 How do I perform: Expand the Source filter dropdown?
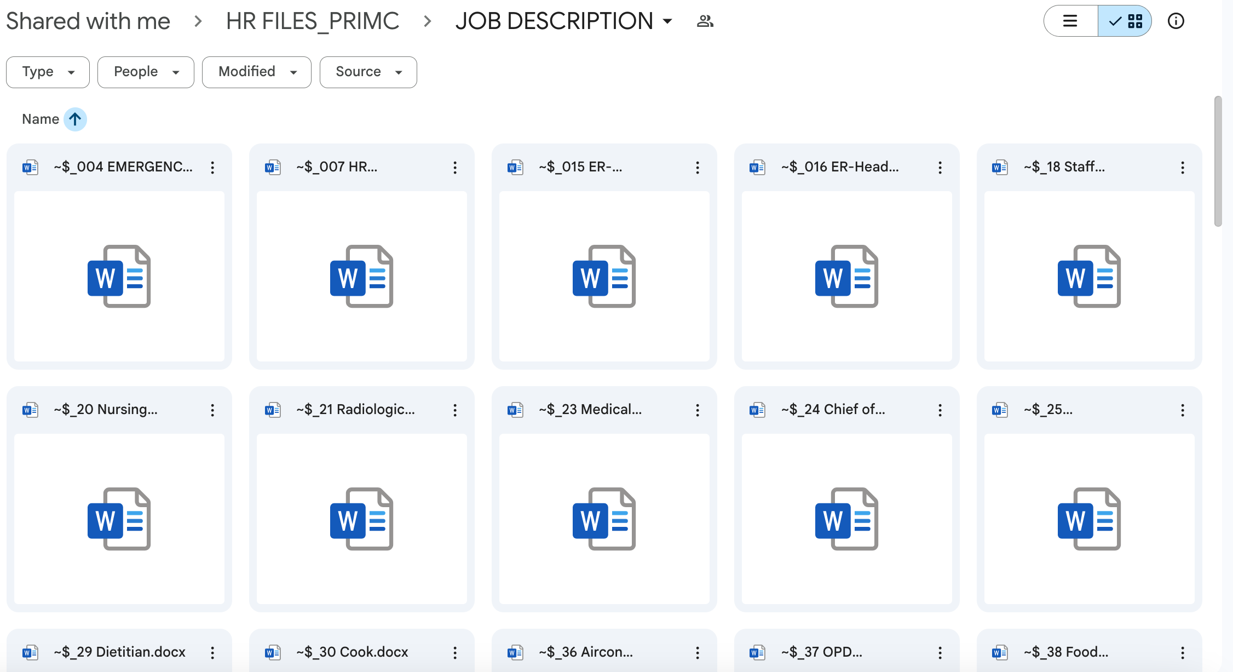(368, 72)
